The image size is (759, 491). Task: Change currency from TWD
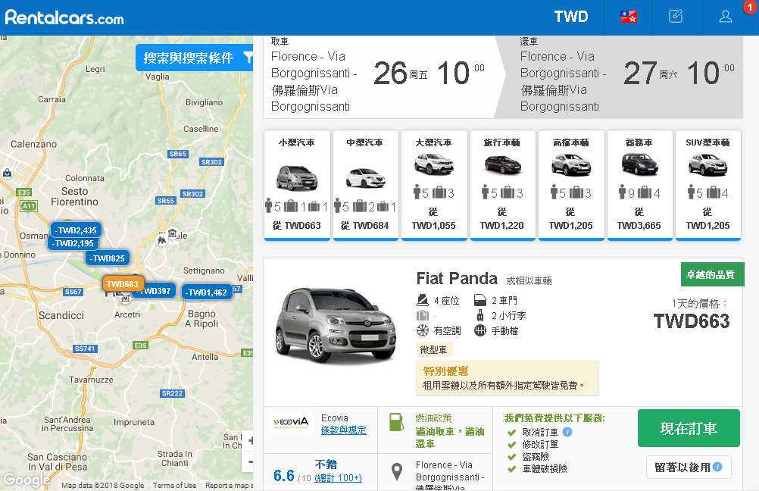tap(570, 17)
